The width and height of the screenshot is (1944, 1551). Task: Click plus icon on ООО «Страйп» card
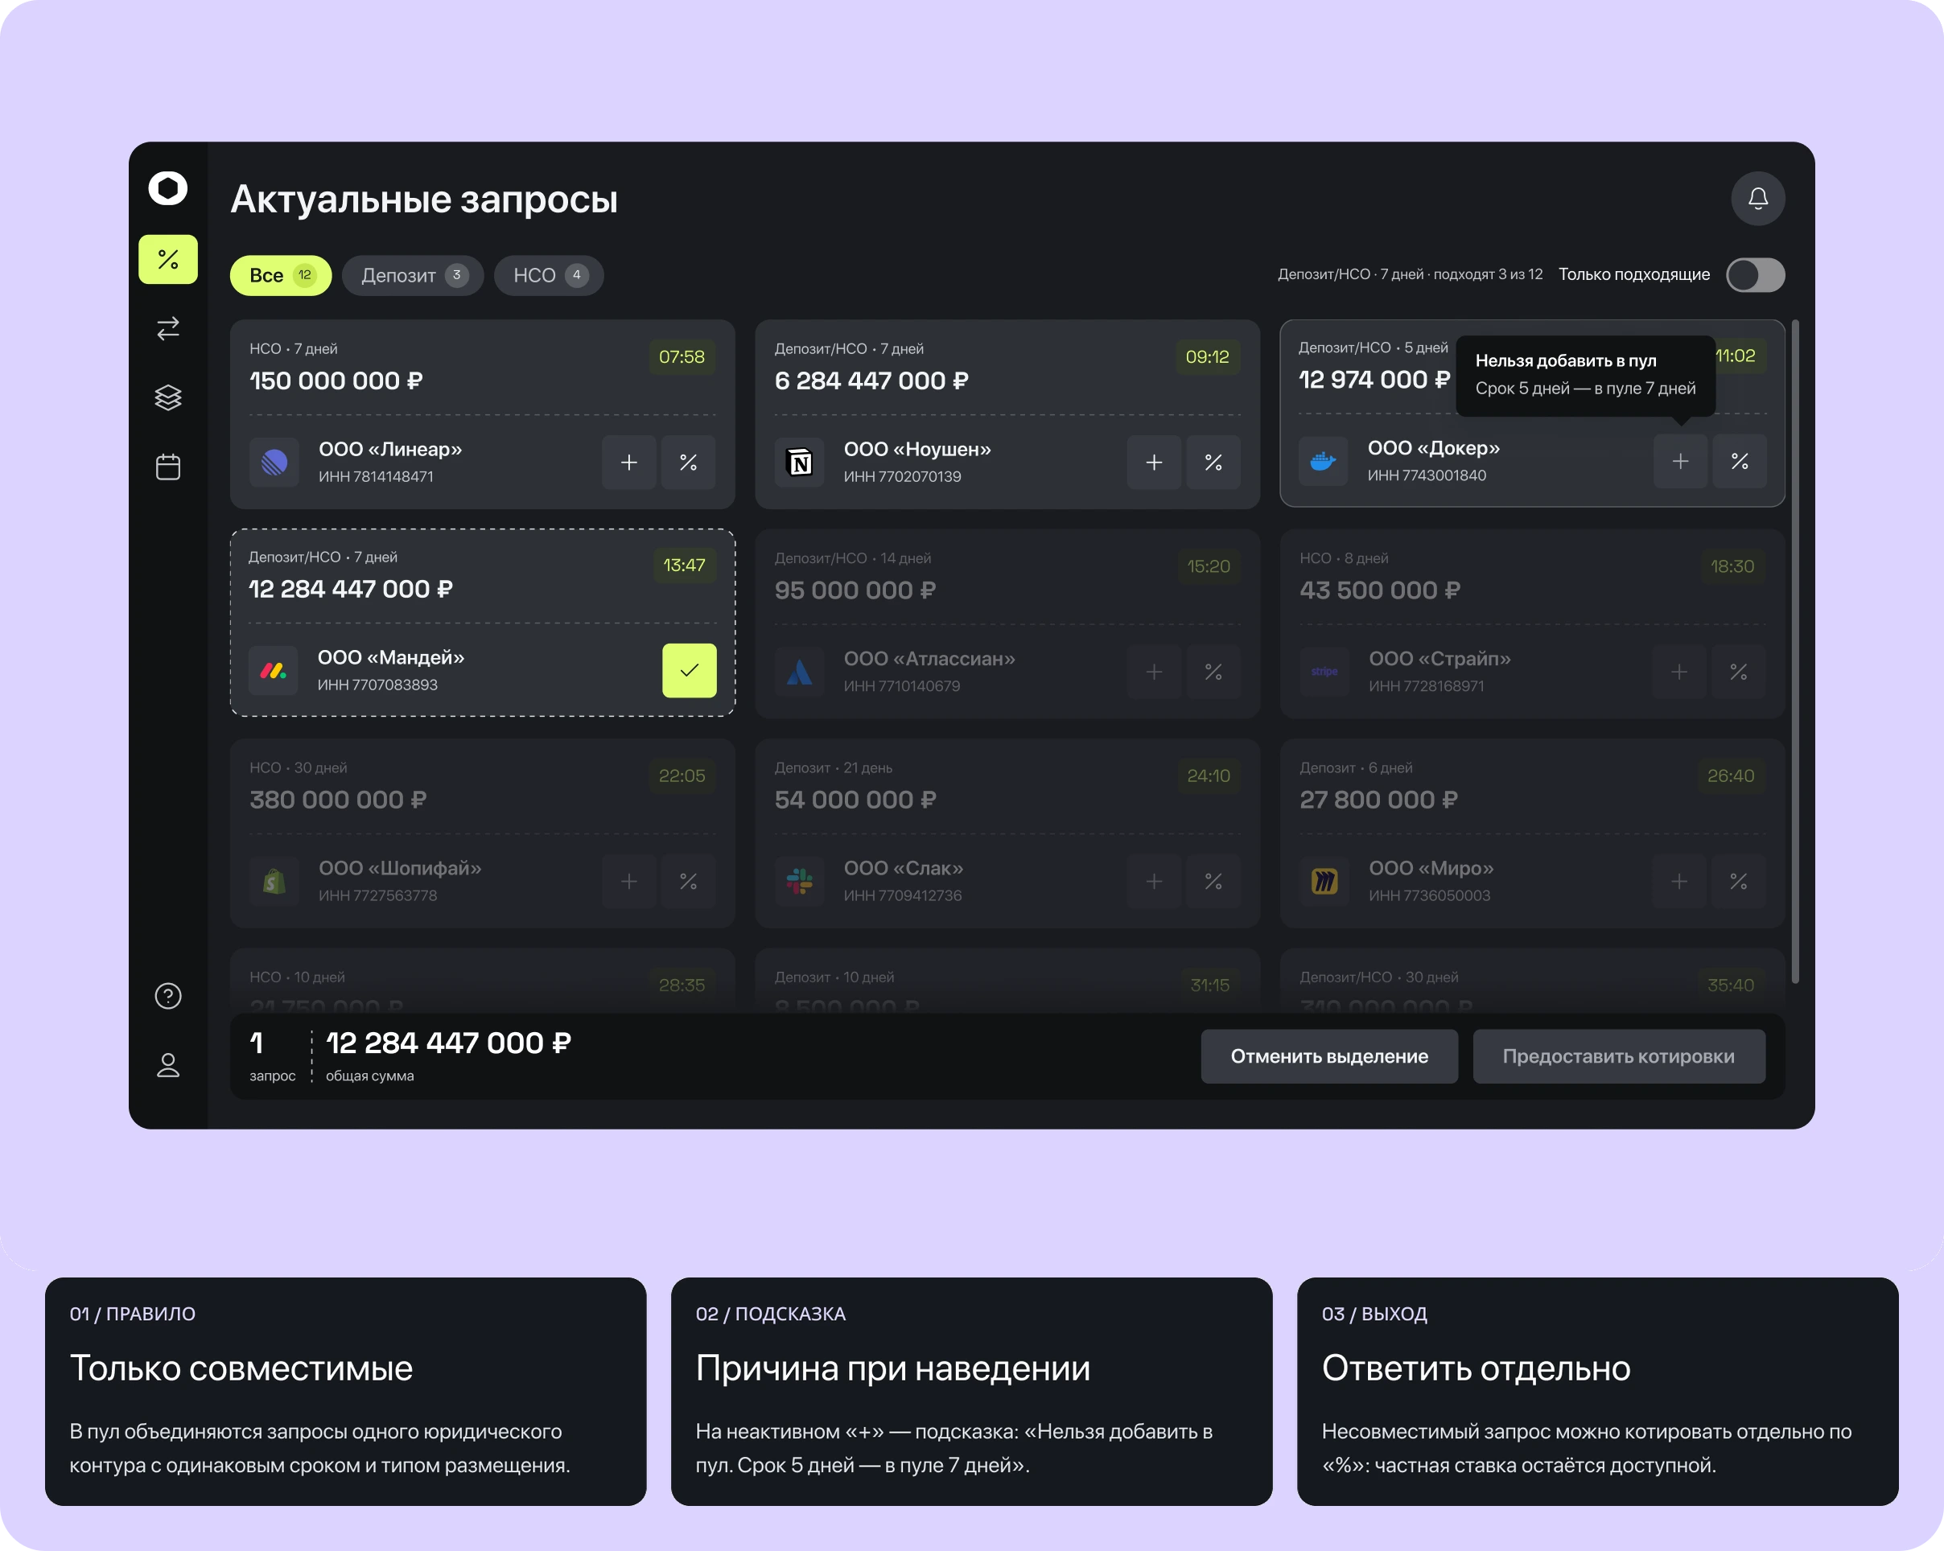(x=1679, y=673)
